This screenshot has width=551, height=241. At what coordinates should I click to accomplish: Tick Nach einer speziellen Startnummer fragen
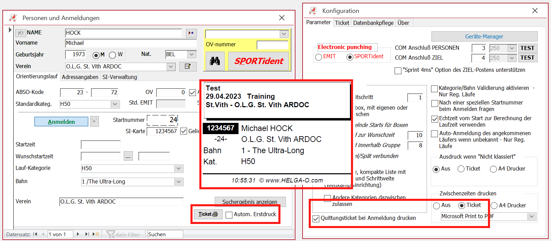tap(435, 103)
